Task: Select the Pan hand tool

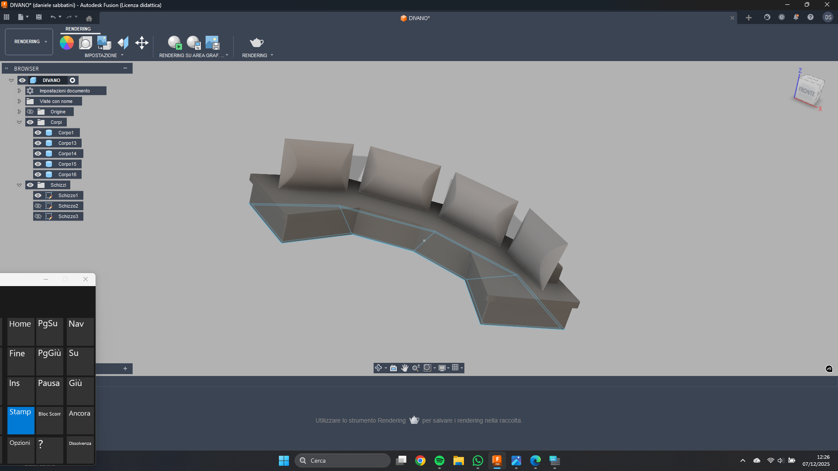Action: click(405, 368)
